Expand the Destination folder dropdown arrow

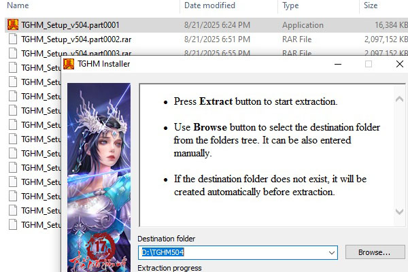(331, 252)
